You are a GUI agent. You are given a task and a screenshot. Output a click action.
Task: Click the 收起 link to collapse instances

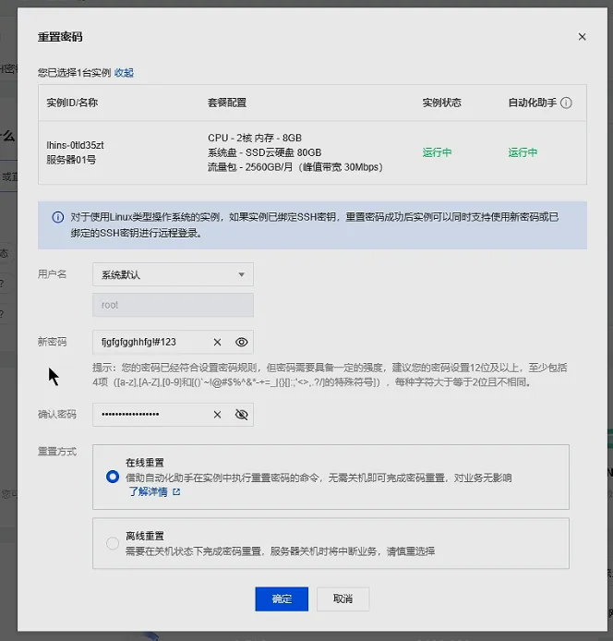click(124, 72)
